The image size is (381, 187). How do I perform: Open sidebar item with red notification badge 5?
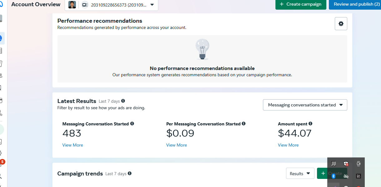pos(1,164)
